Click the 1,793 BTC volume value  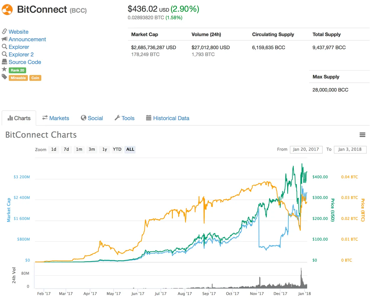(x=203, y=55)
